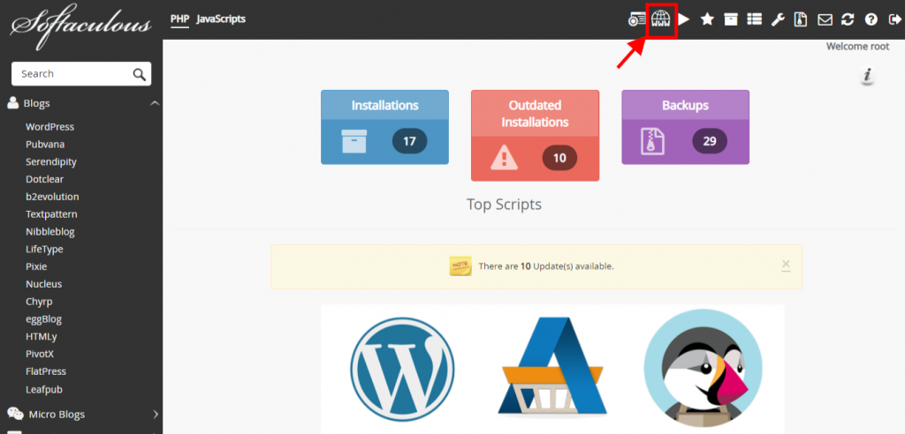The image size is (905, 434).
Task: Dismiss the updates available notice
Action: [786, 265]
